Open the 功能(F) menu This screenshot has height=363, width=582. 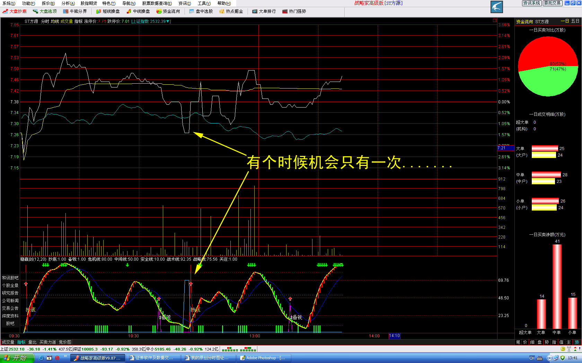pyautogui.click(x=28, y=3)
